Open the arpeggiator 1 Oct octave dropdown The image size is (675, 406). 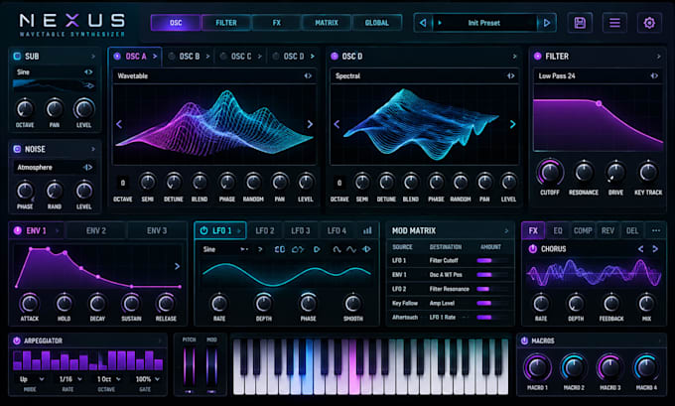(x=108, y=379)
